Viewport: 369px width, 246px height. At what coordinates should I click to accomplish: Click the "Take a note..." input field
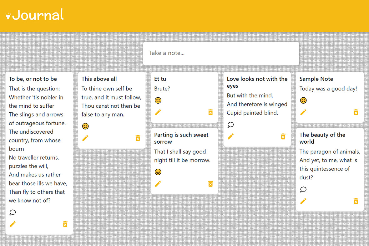tap(221, 53)
